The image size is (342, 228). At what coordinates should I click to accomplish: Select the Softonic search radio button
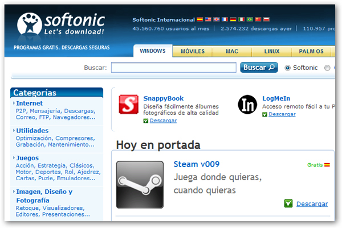(287, 68)
